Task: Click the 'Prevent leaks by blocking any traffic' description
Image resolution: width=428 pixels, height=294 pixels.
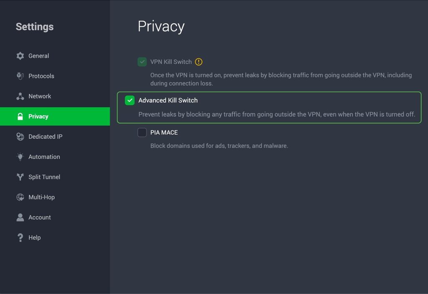Action: [277, 114]
